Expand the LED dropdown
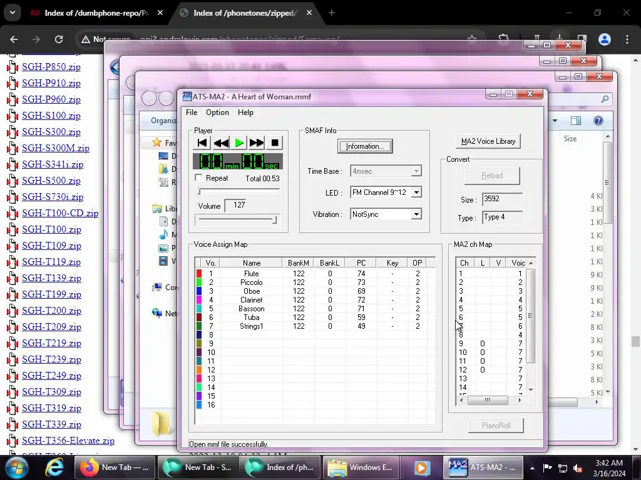The width and height of the screenshot is (641, 480). tap(416, 192)
